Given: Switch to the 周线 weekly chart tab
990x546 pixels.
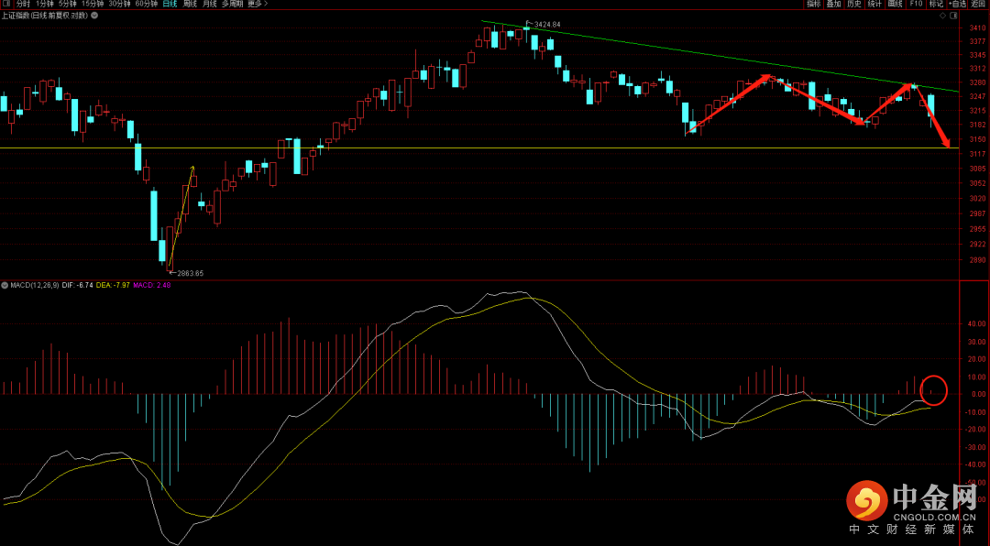Looking at the screenshot, I should click(x=190, y=4).
